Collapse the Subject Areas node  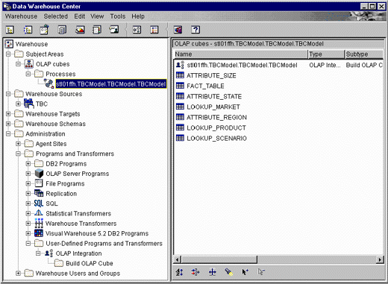coord(8,54)
